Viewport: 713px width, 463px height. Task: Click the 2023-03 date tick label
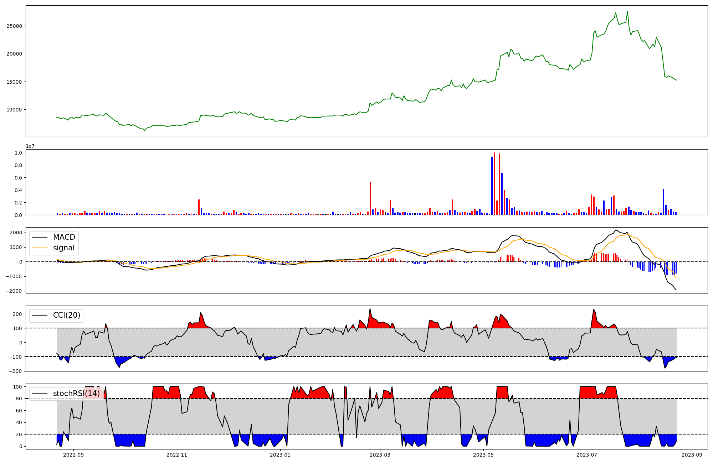click(380, 455)
